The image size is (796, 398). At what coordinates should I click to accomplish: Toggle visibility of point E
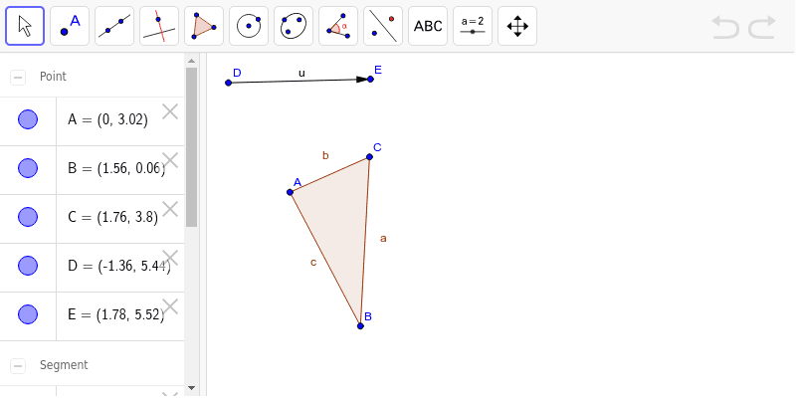pos(28,314)
